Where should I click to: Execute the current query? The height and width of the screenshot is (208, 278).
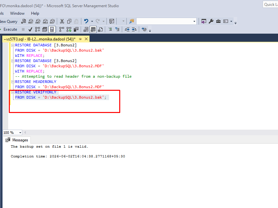(x=9, y=29)
